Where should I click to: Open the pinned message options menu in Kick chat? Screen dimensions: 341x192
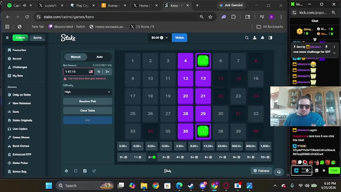tap(334, 47)
